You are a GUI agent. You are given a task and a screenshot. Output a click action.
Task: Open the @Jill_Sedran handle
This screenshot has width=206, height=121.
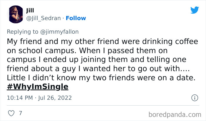pyautogui.click(x=44, y=18)
